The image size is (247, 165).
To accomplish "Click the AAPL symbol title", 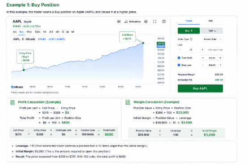I will [17, 21].
